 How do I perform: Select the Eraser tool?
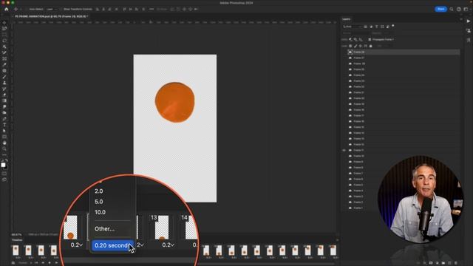4,95
